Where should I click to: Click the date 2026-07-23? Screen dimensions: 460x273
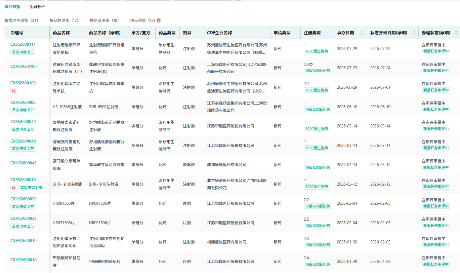[347, 68]
